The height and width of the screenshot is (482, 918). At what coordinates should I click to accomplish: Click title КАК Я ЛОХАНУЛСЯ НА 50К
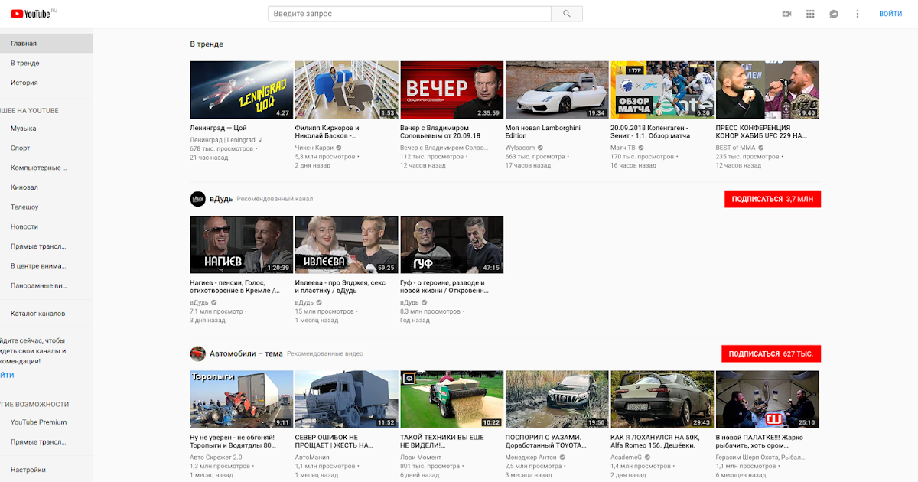(x=655, y=441)
